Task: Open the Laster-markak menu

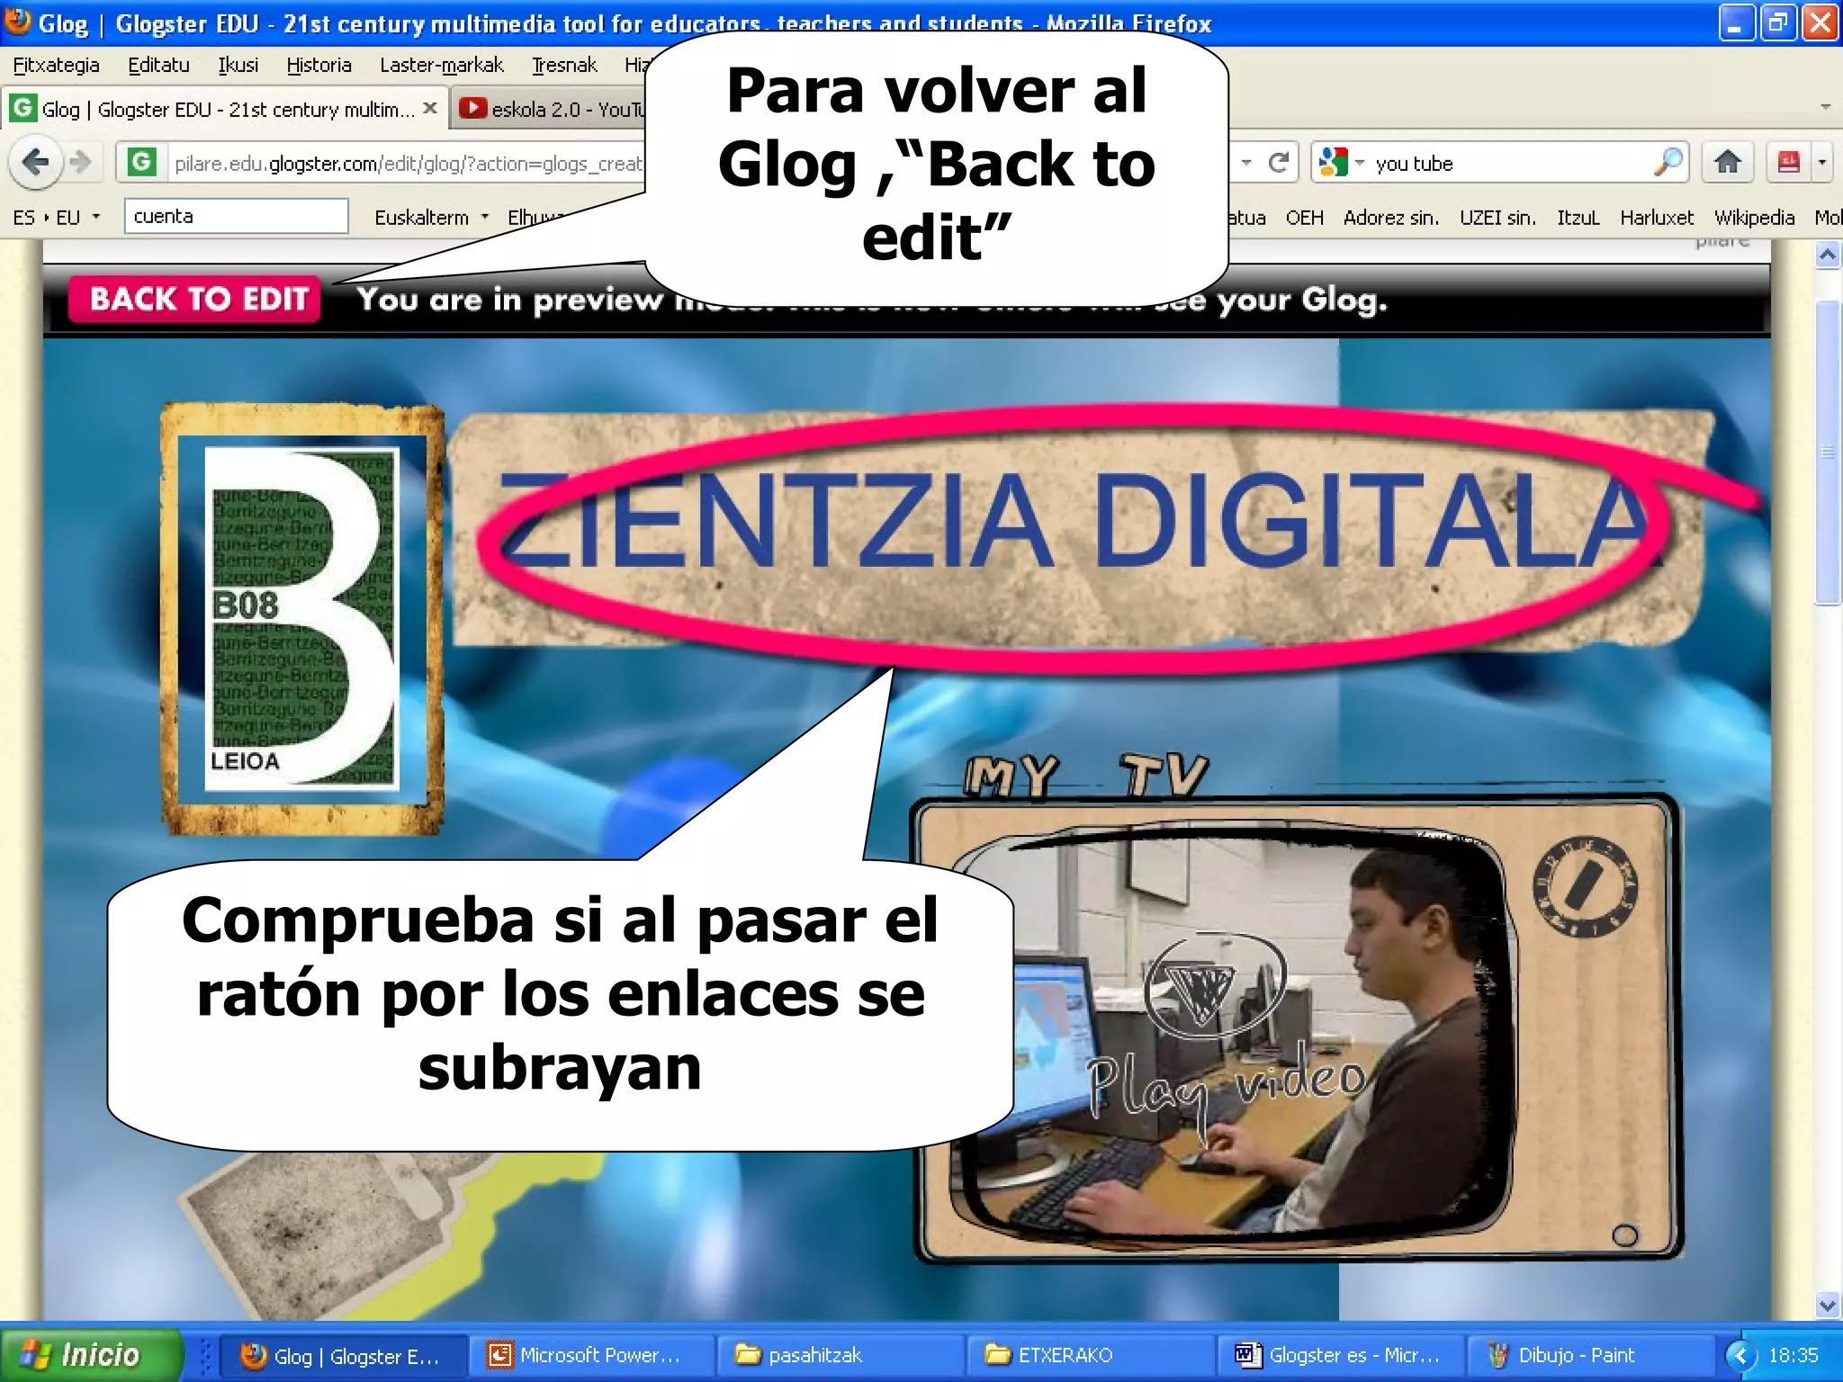Action: coord(441,65)
